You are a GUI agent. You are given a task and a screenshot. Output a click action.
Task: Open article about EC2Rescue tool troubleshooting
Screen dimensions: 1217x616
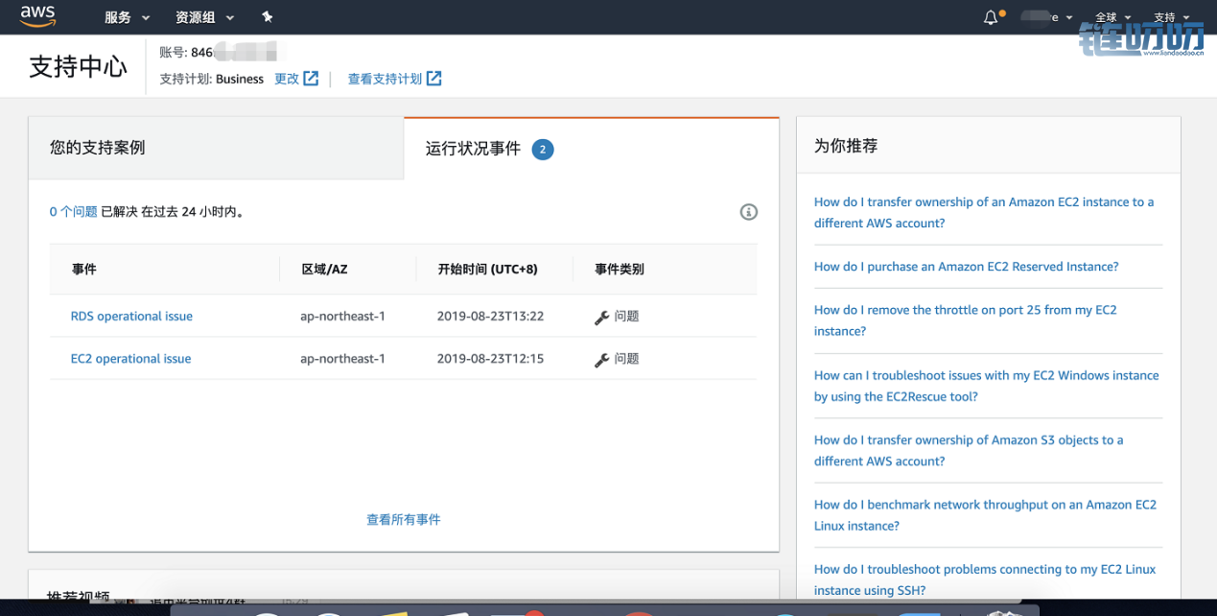[x=987, y=385]
